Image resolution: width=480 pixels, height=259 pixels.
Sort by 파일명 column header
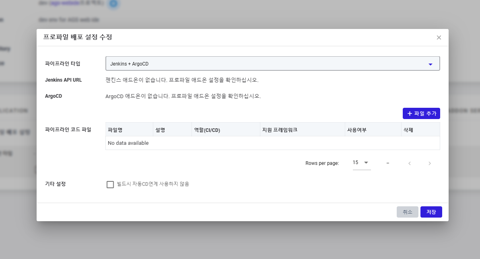click(129, 129)
